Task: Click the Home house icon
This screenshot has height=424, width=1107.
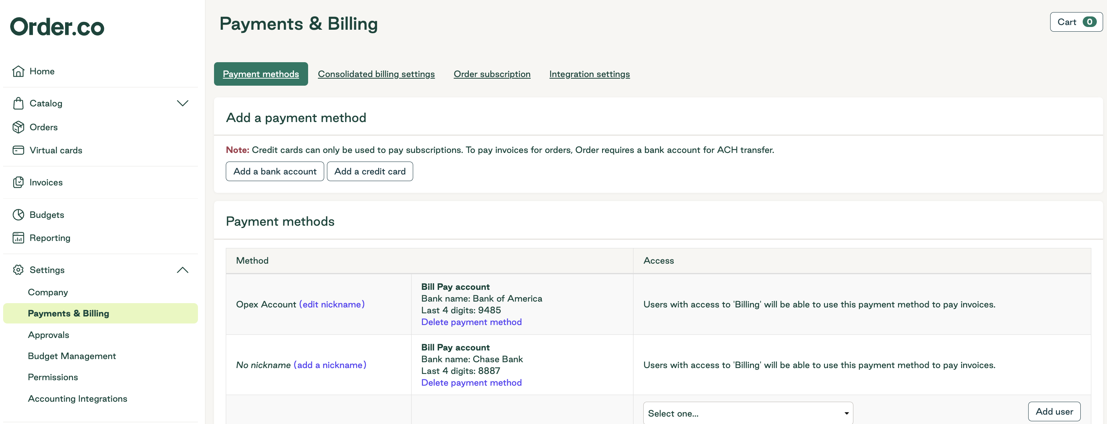Action: pyautogui.click(x=18, y=71)
